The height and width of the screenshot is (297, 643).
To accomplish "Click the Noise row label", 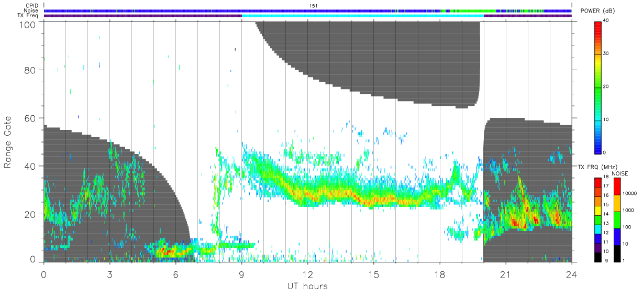I will pyautogui.click(x=31, y=10).
